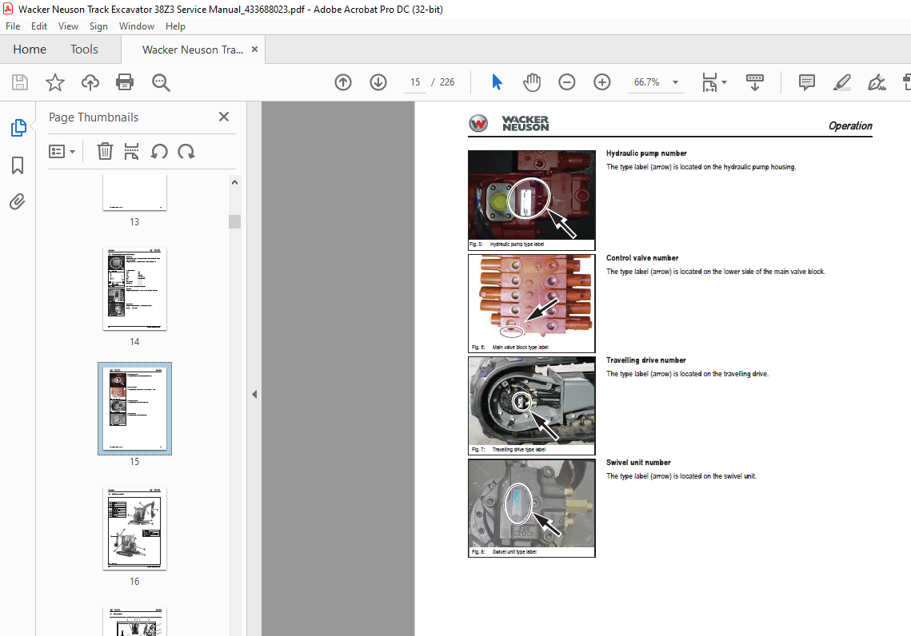This screenshot has height=636, width=911.
Task: Open the Attachments paperclip panel
Action: 18,202
